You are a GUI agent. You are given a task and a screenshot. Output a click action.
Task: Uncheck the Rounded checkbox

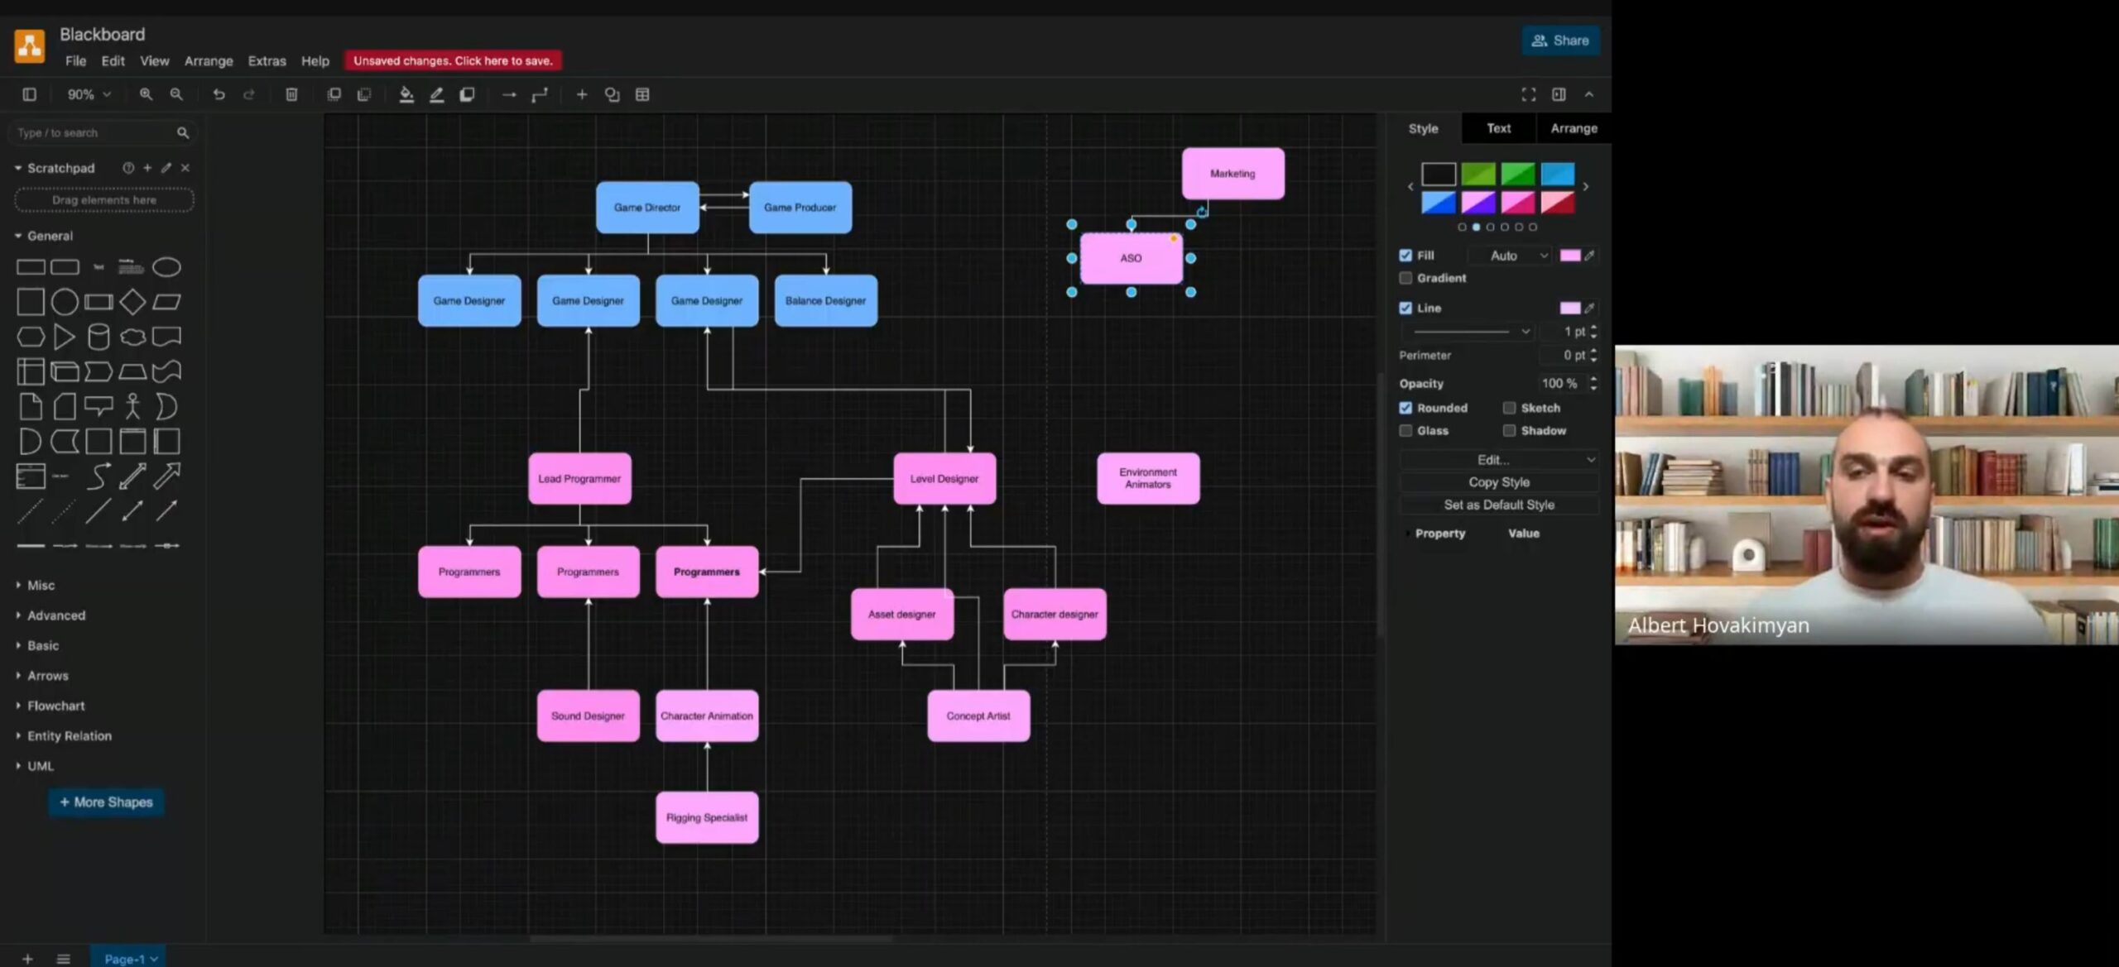coord(1405,408)
